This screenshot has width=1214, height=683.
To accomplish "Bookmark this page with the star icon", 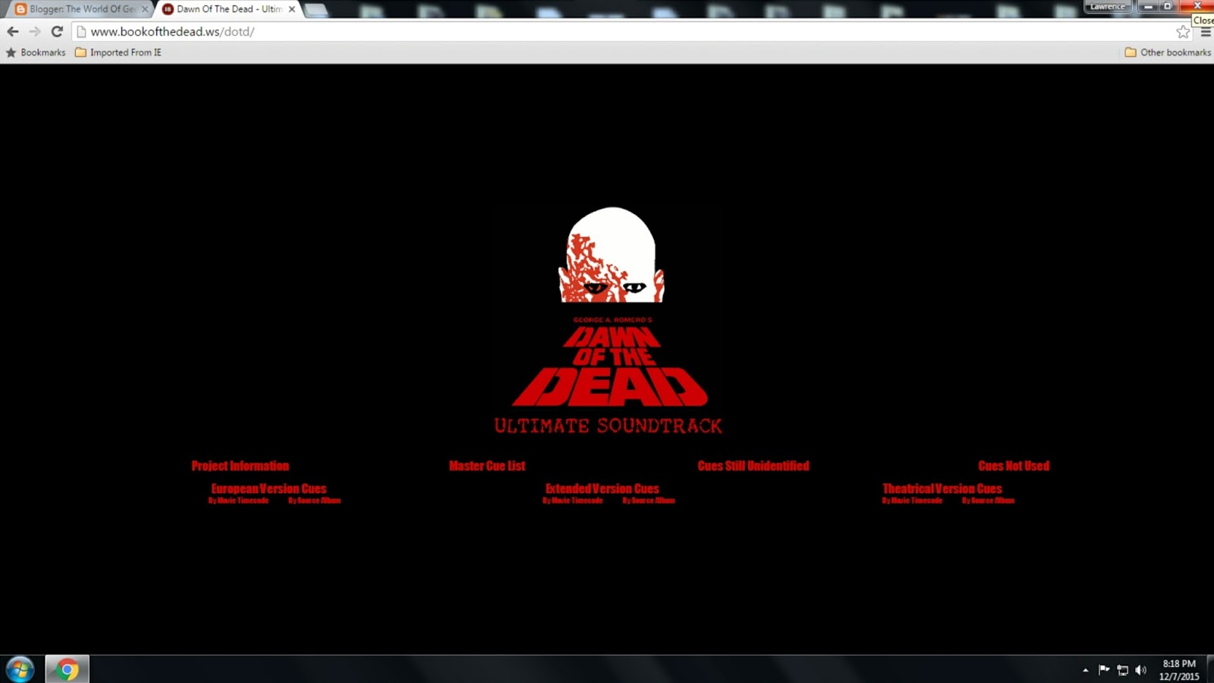I will (x=1183, y=31).
